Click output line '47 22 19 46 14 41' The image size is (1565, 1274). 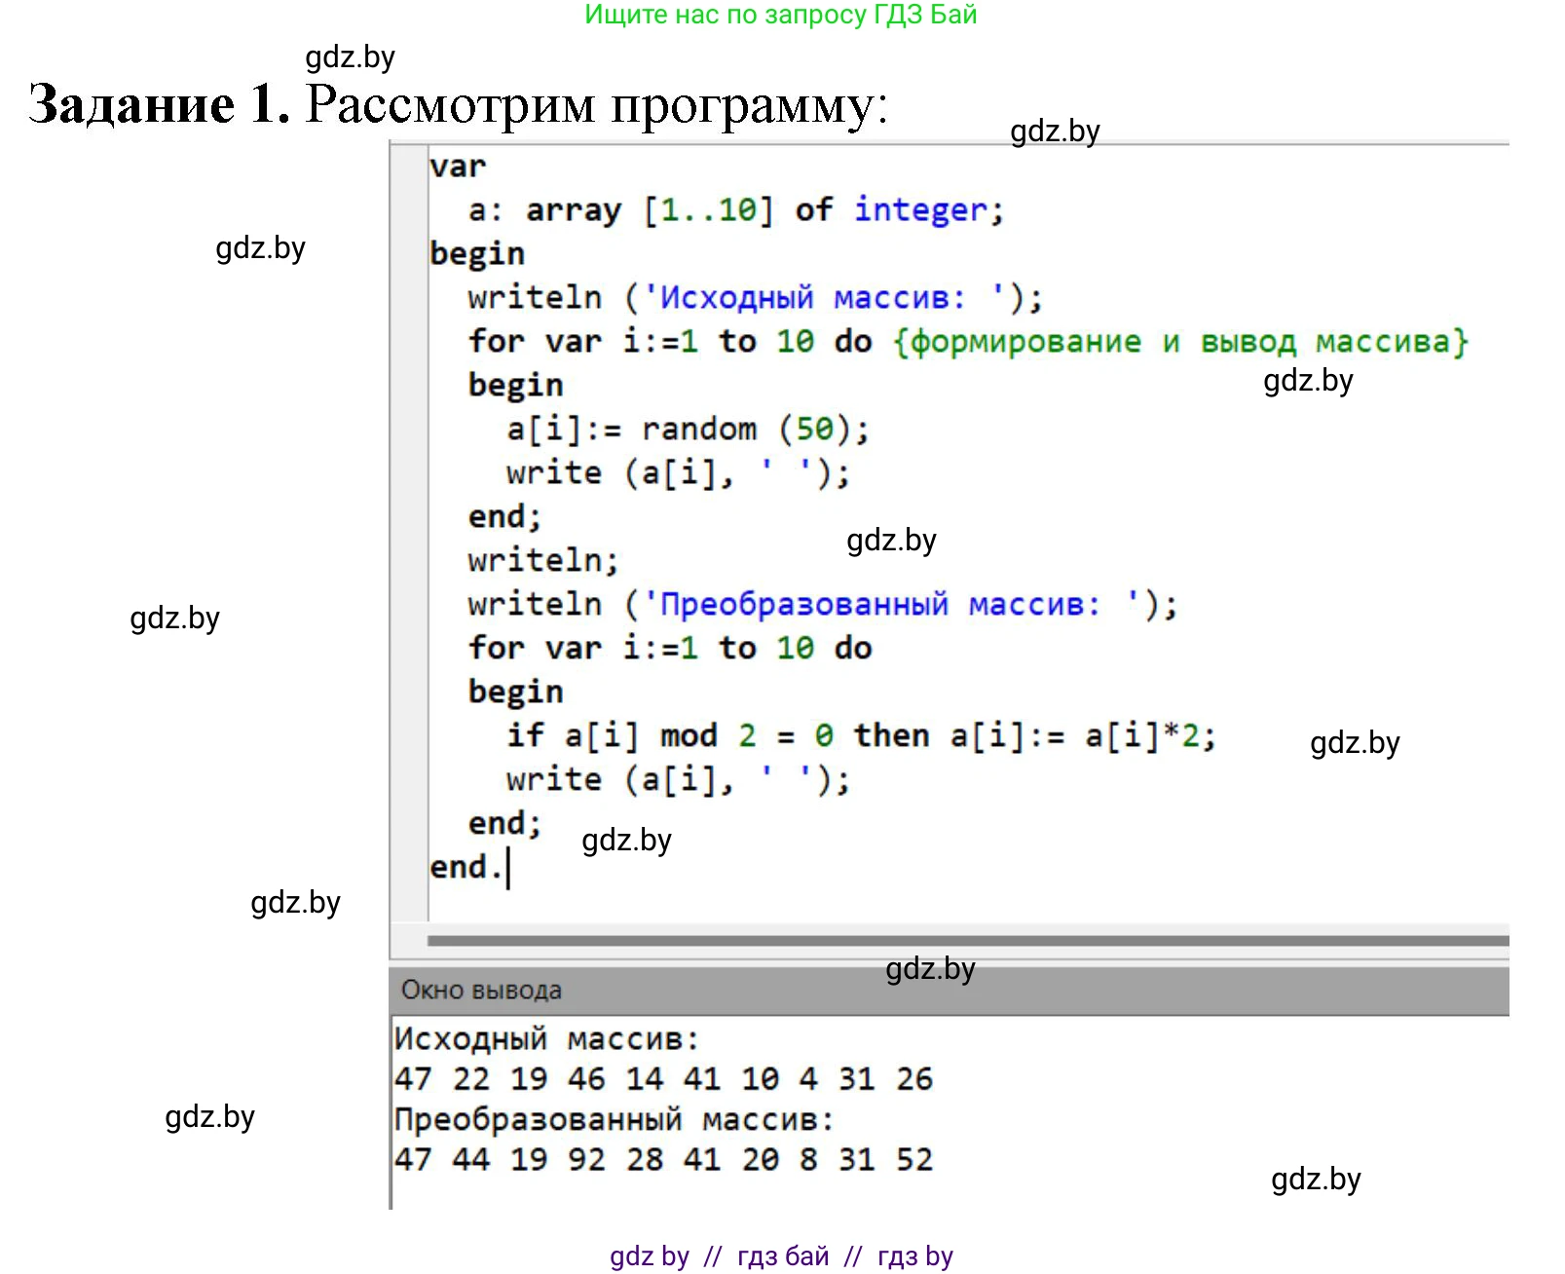[x=663, y=1079]
